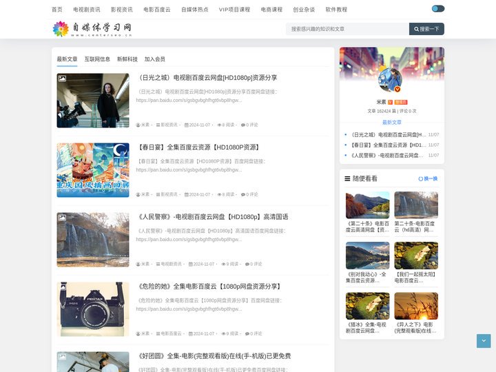Viewport: 496px width, 372px height.
Task: Select the 最新文章 tab
Action: (x=67, y=59)
